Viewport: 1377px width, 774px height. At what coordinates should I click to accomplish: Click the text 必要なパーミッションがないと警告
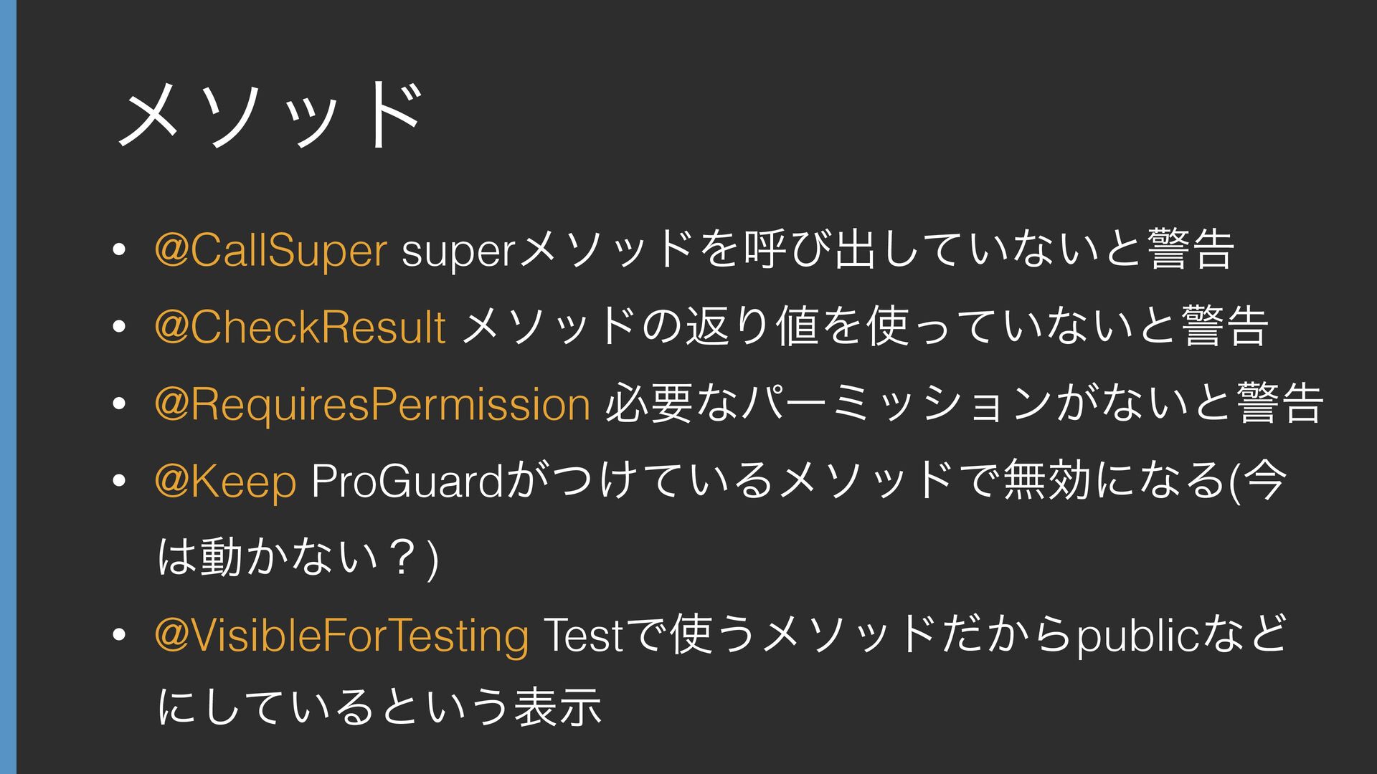(964, 403)
